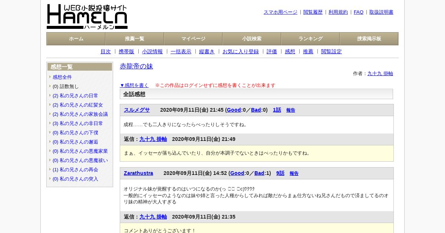The height and width of the screenshot is (233, 445).
Task: Open 九十九 掛軸 in the 21:35 reply
Action: (x=153, y=217)
